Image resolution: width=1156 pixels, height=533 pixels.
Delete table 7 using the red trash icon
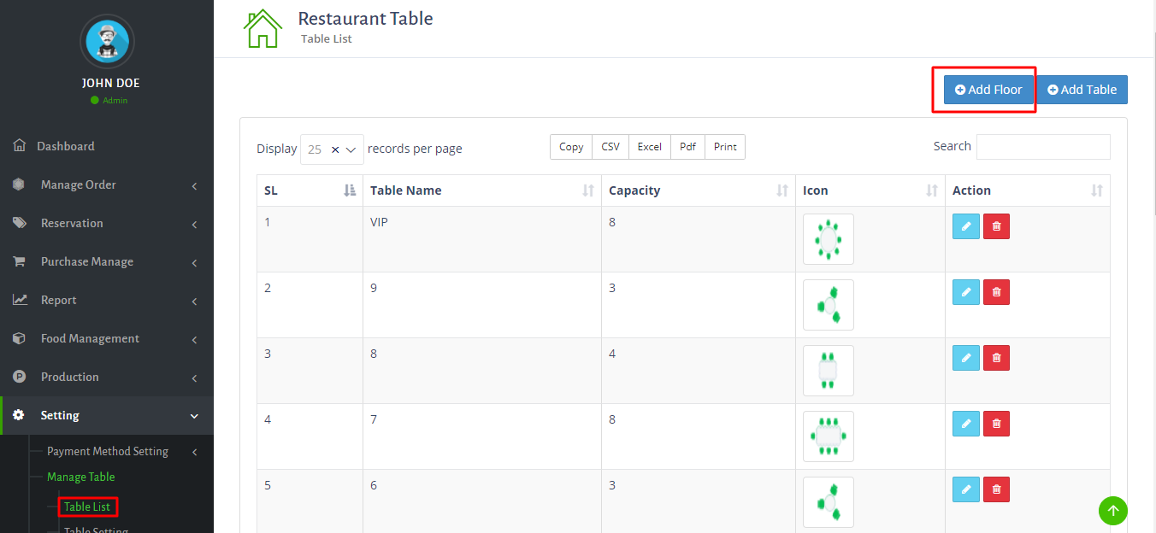tap(996, 424)
